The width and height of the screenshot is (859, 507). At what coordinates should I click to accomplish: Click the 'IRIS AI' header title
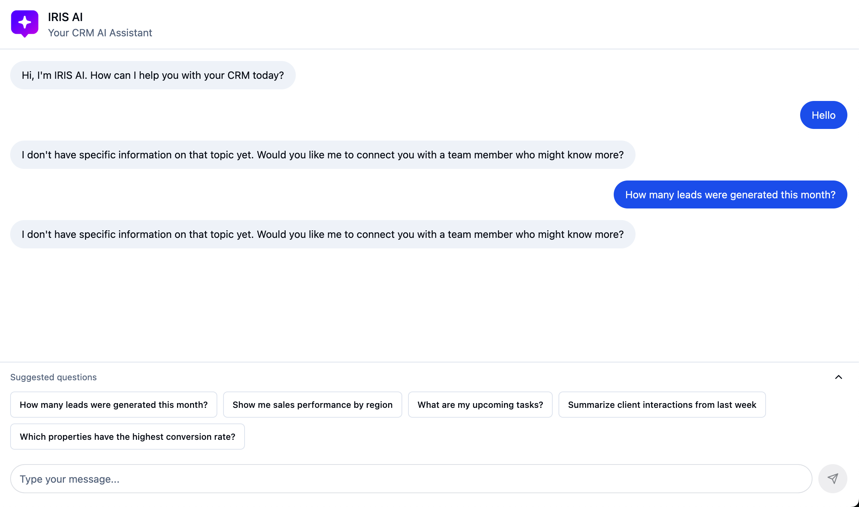point(65,17)
